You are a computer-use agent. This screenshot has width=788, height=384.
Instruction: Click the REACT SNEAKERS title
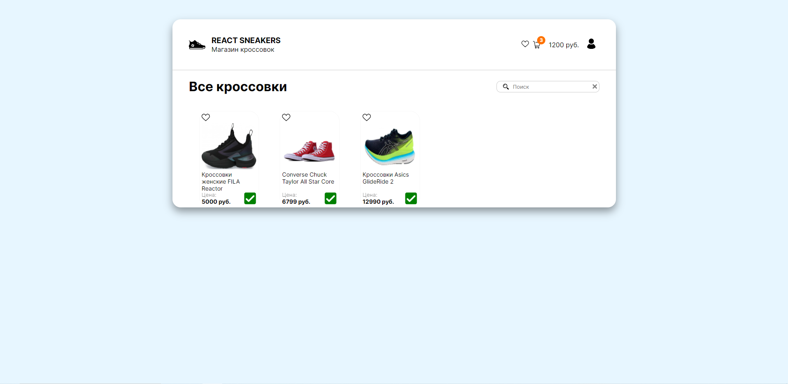246,40
